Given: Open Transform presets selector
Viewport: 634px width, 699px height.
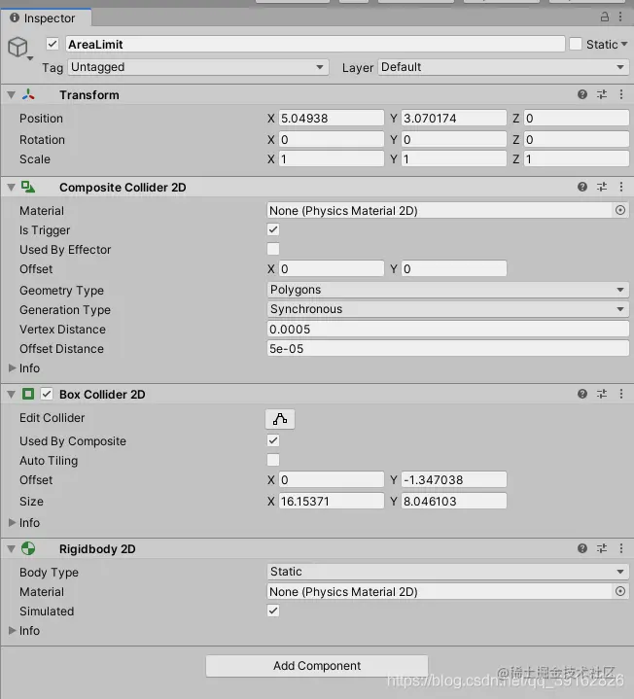Looking at the screenshot, I should (602, 94).
